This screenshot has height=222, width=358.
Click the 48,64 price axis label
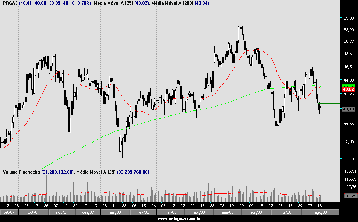click(x=349, y=54)
